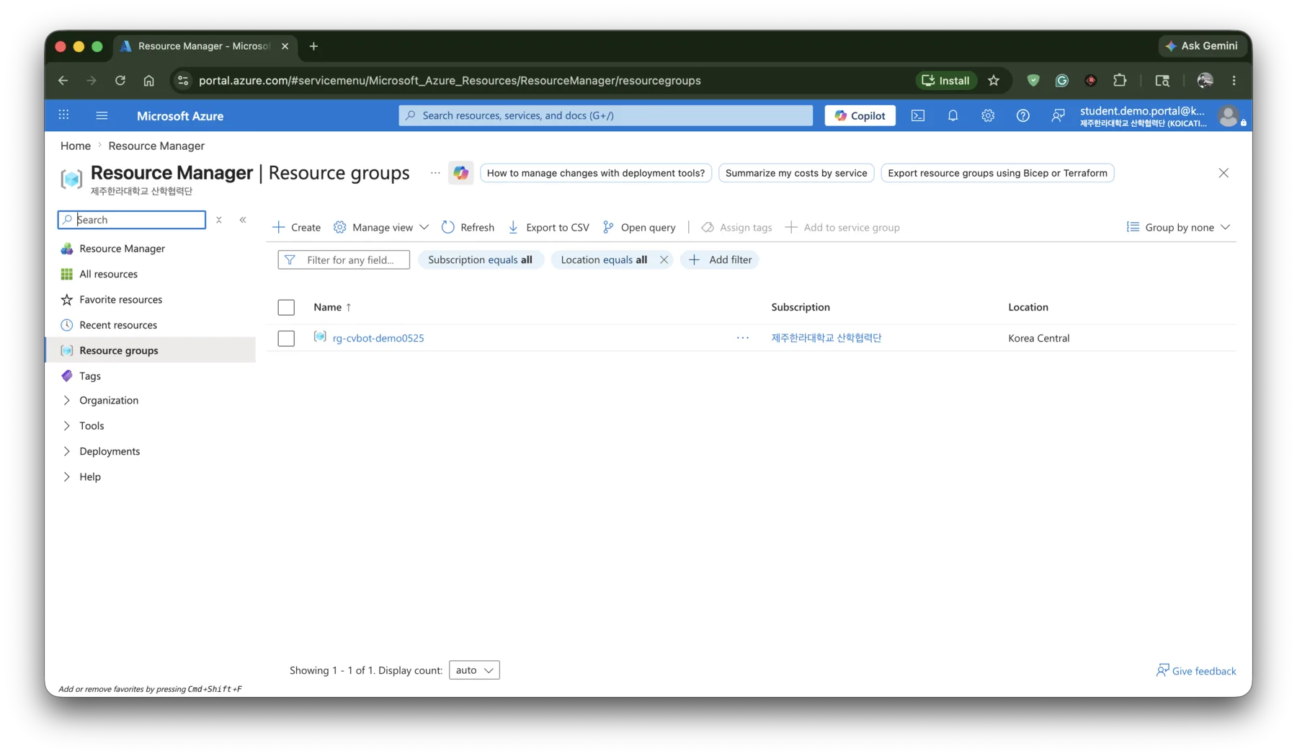Collapse the sidebar menu with double chevron
The height and width of the screenshot is (756, 1297).
[243, 220]
